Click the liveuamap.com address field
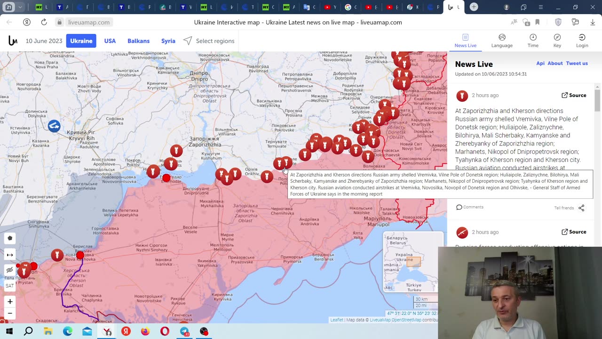The image size is (602, 339). pyautogui.click(x=89, y=22)
